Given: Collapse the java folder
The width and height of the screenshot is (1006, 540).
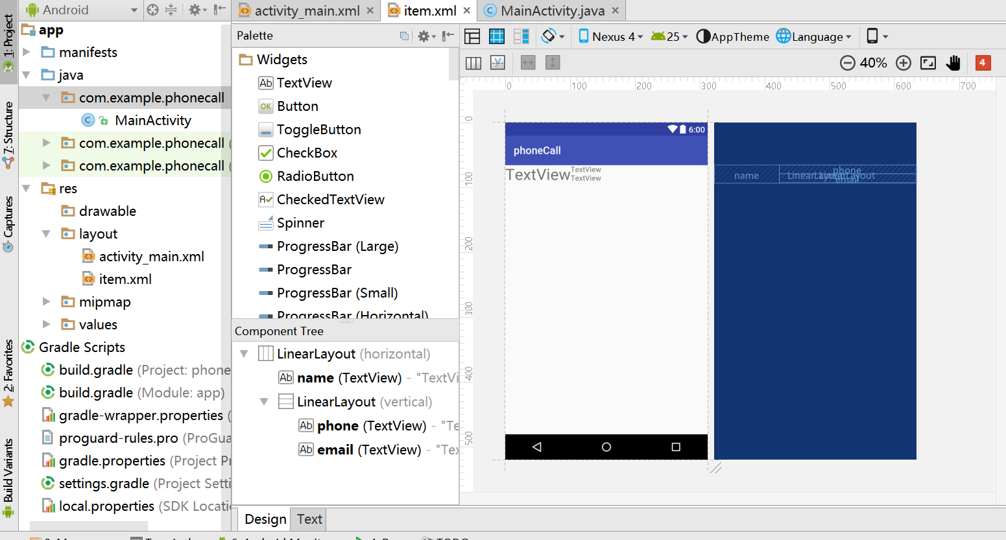Looking at the screenshot, I should point(27,75).
